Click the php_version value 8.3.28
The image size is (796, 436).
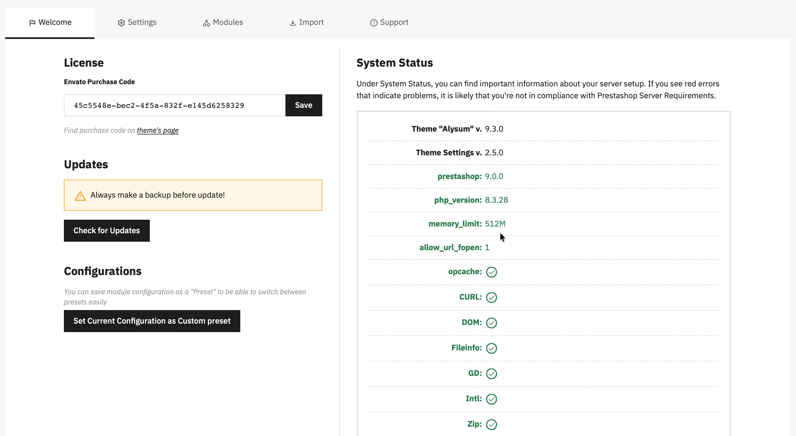coord(496,200)
